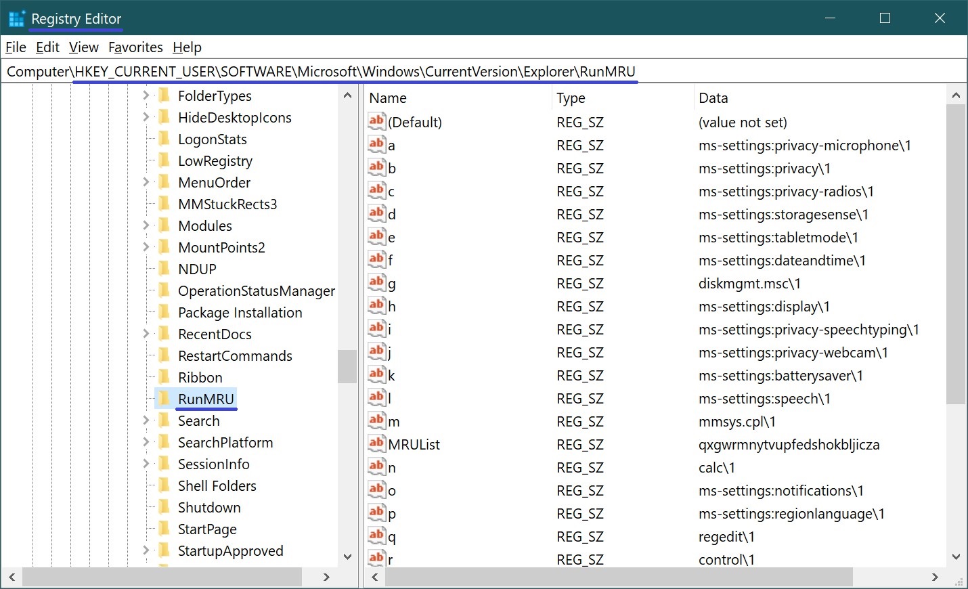The image size is (968, 589).
Task: Expand the MenuOrder key
Action: tap(146, 182)
